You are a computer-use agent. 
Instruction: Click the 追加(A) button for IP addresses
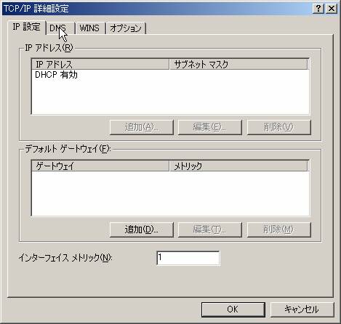pos(142,127)
